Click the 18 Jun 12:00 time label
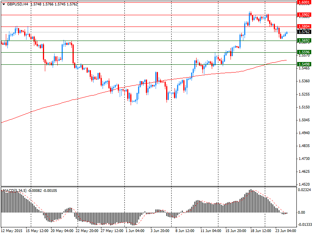The height and width of the screenshot is (234, 312). [261, 231]
